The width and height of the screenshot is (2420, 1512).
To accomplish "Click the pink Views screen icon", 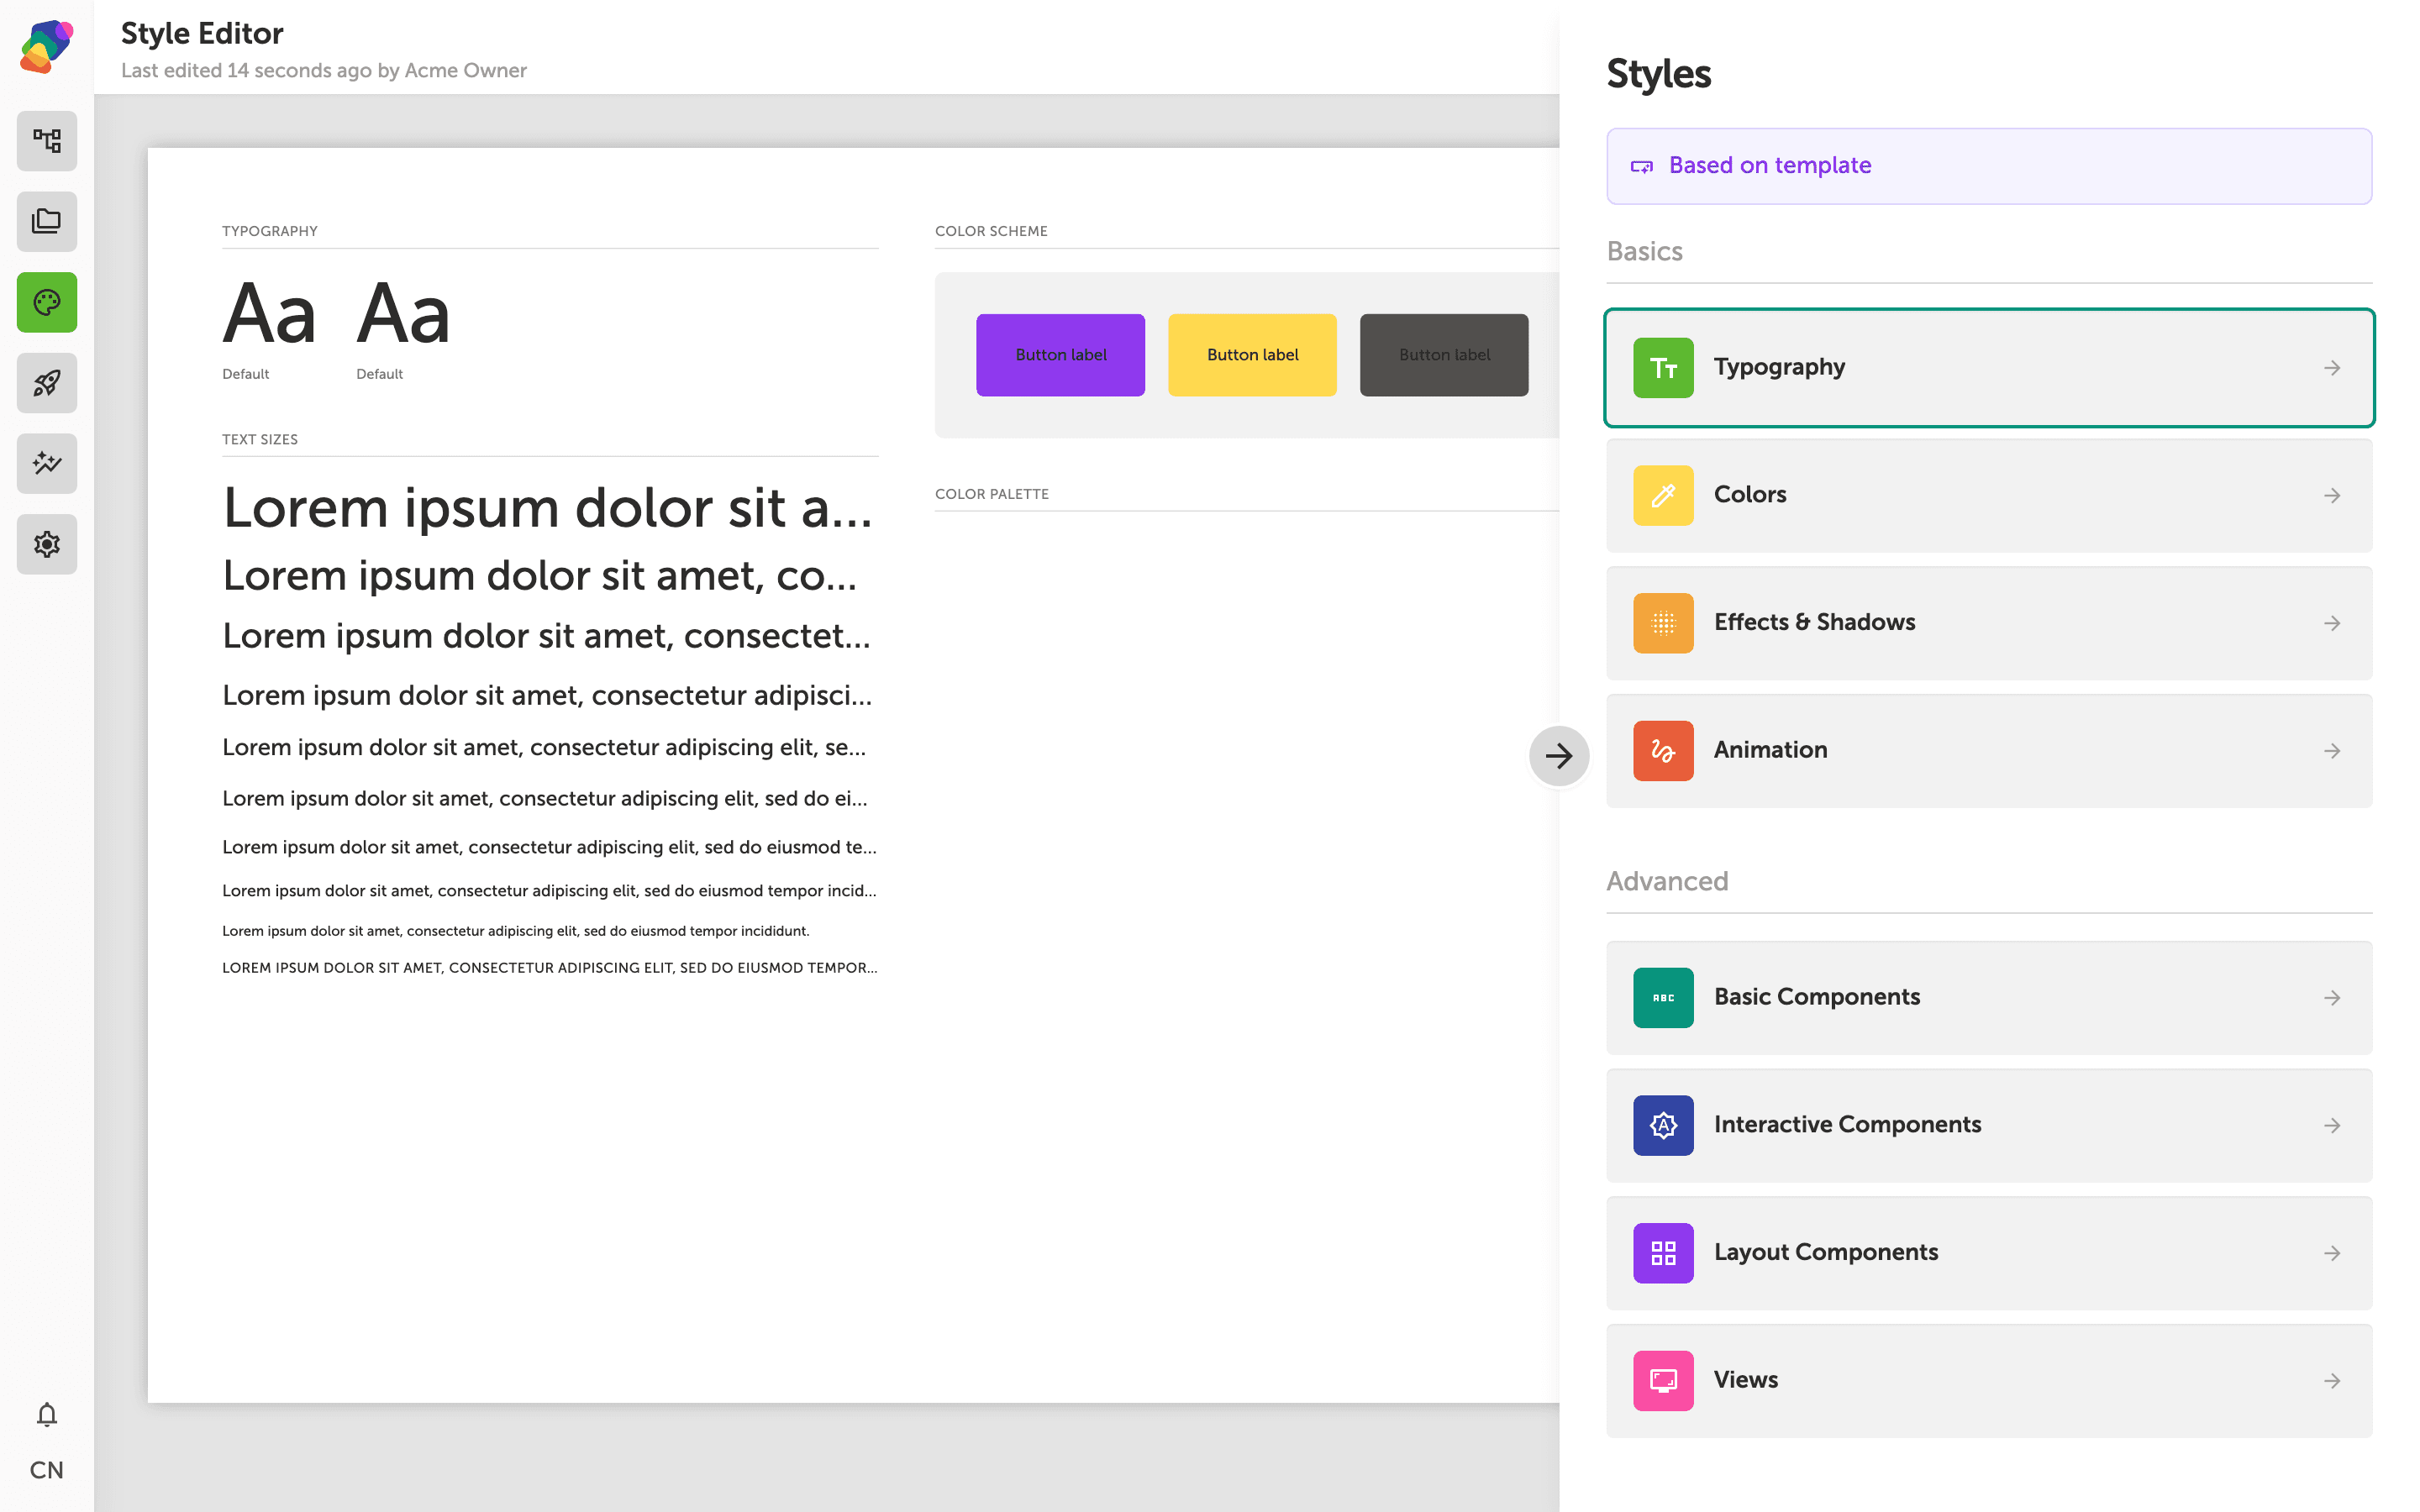I will 1663,1381.
